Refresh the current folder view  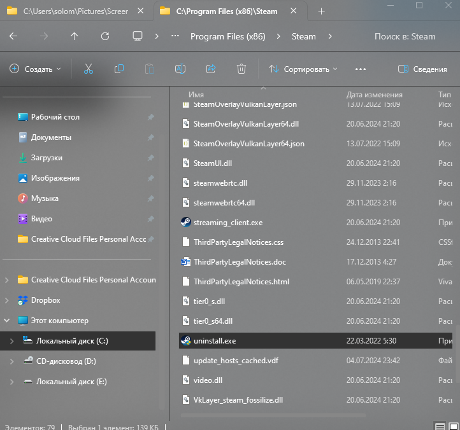coord(105,36)
